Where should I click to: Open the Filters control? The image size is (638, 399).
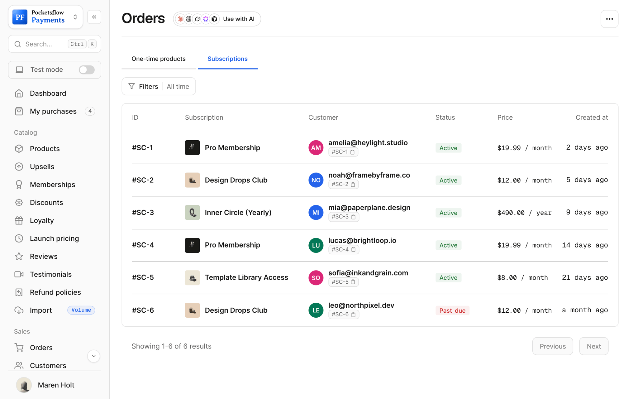pos(143,86)
